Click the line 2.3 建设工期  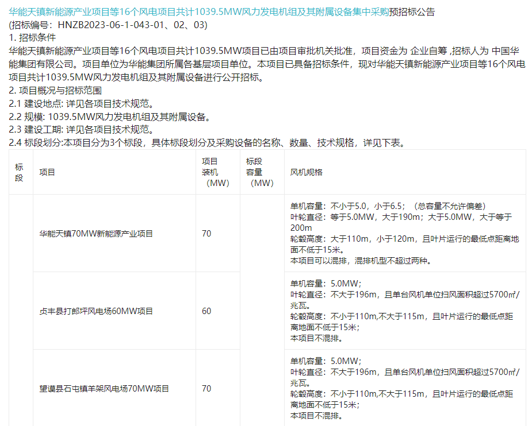tap(83, 130)
